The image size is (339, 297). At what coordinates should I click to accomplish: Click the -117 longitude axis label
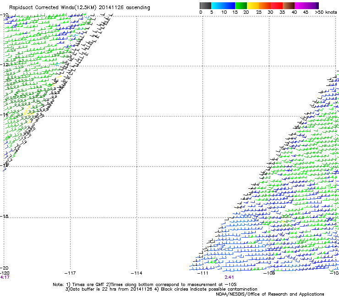point(70,273)
